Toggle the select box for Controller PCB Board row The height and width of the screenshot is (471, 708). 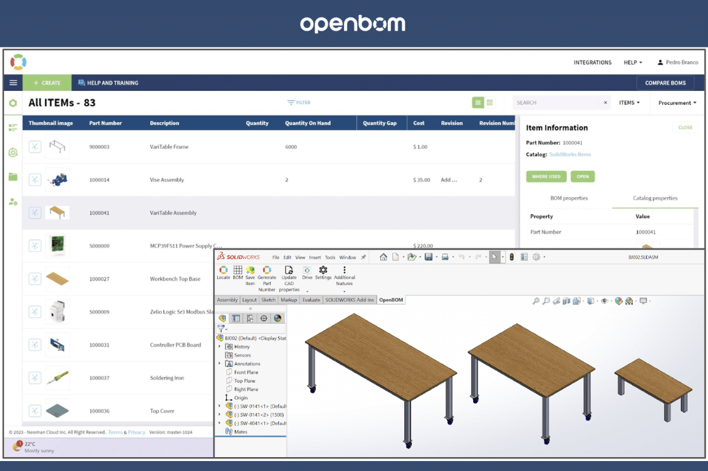(x=34, y=345)
